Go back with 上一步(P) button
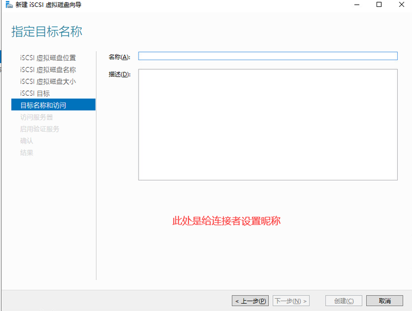412x311 pixels. click(x=250, y=301)
